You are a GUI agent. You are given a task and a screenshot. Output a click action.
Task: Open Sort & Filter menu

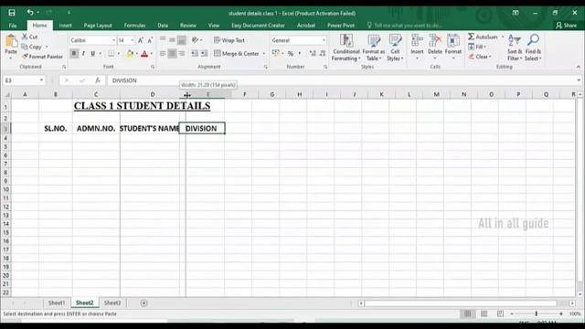[x=515, y=48]
